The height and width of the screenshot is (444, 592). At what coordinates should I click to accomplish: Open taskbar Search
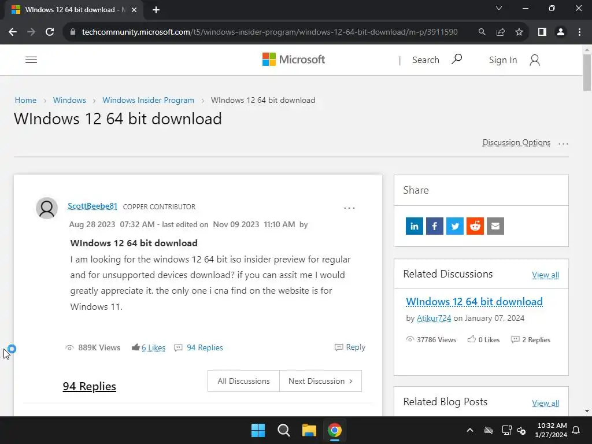click(283, 430)
